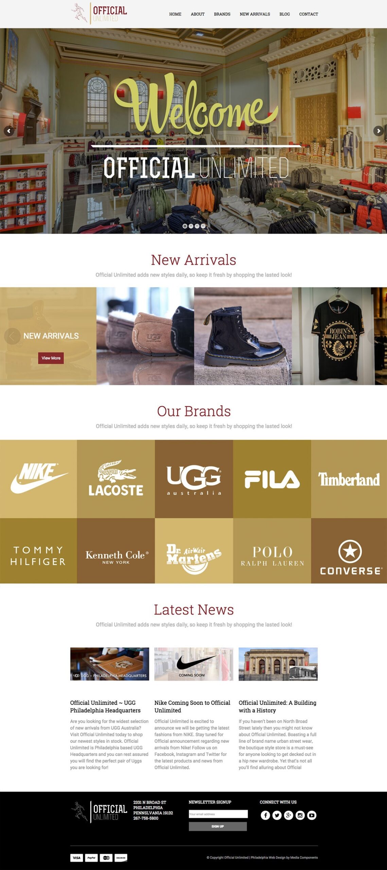Go to the third hero slider dot

[197, 226]
